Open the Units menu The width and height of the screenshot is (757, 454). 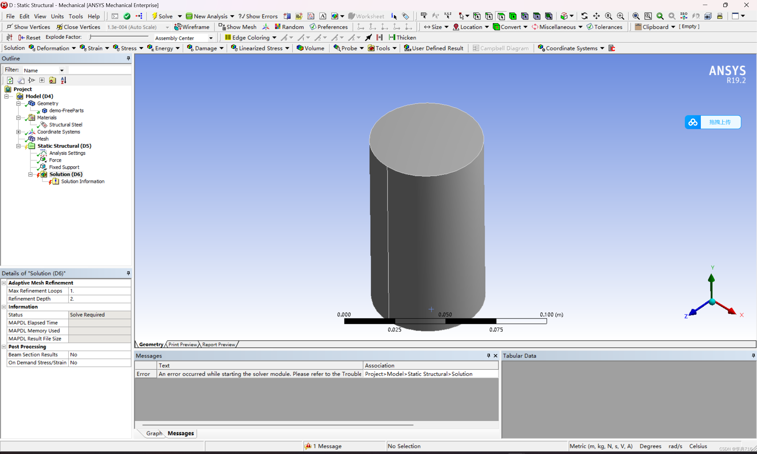57,16
